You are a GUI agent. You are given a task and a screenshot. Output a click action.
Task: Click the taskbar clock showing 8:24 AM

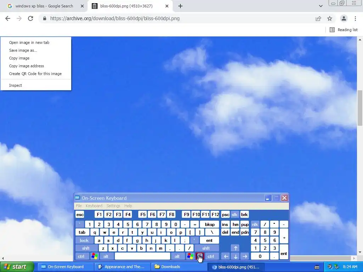(350, 267)
